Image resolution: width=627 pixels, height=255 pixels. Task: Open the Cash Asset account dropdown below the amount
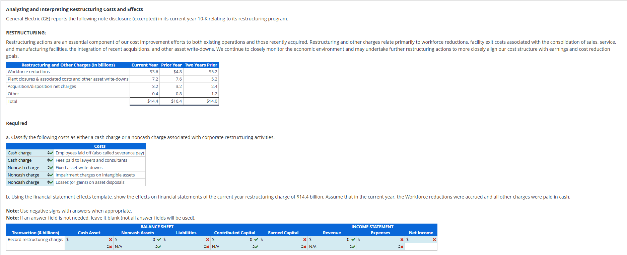(x=89, y=247)
